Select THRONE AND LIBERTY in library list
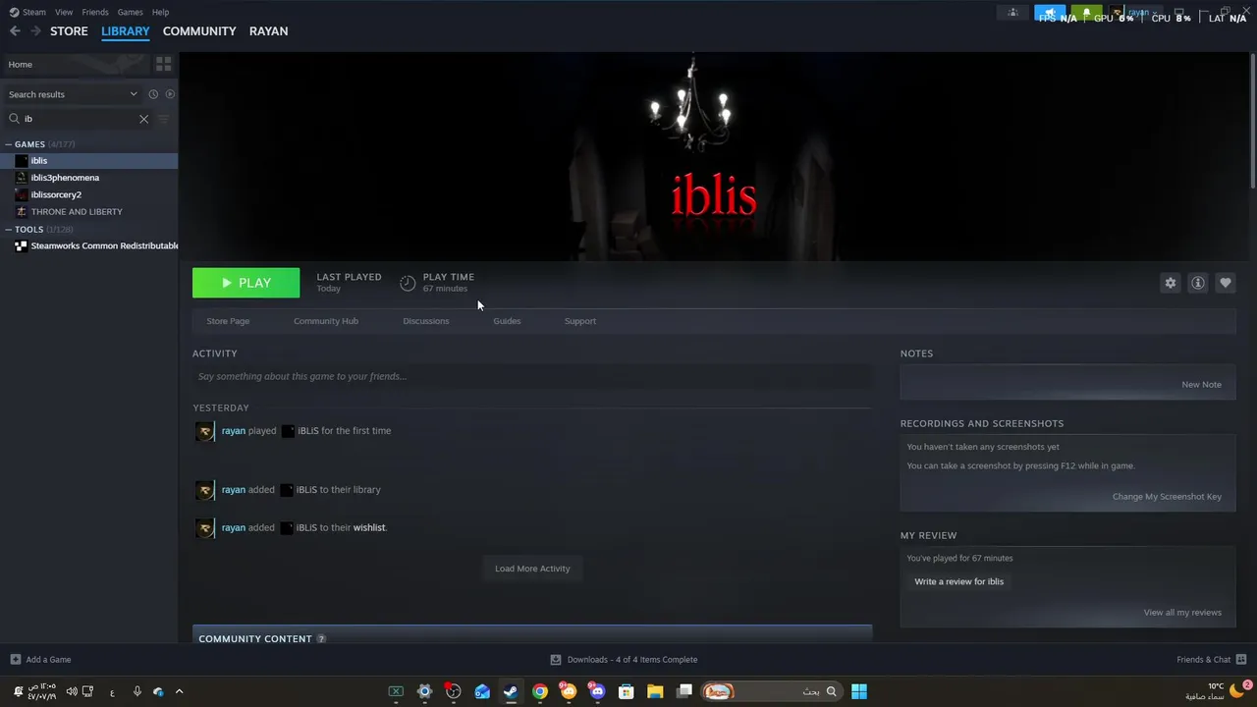This screenshot has width=1257, height=707. click(88, 212)
